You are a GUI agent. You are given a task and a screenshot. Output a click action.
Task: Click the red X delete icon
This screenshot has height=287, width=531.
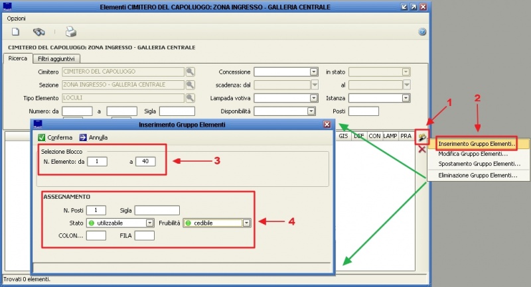[421, 150]
